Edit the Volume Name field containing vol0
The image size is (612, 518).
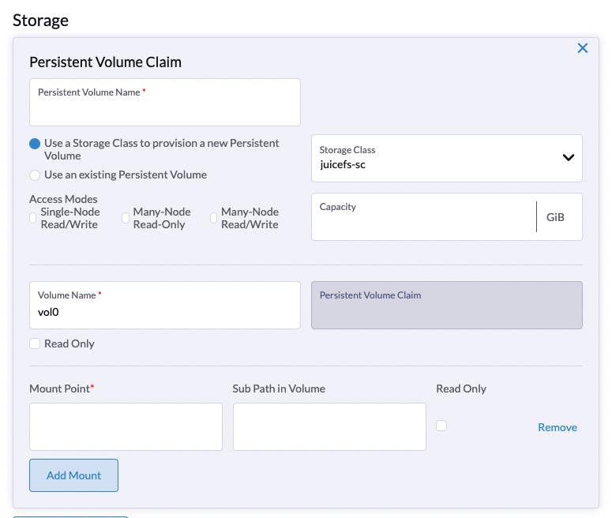coord(164,311)
